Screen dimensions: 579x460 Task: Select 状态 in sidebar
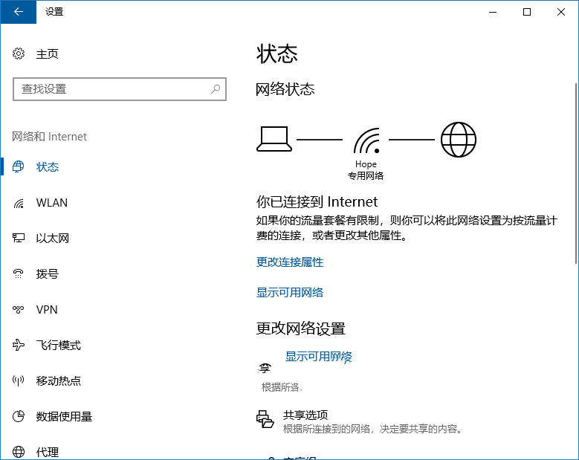pyautogui.click(x=48, y=167)
